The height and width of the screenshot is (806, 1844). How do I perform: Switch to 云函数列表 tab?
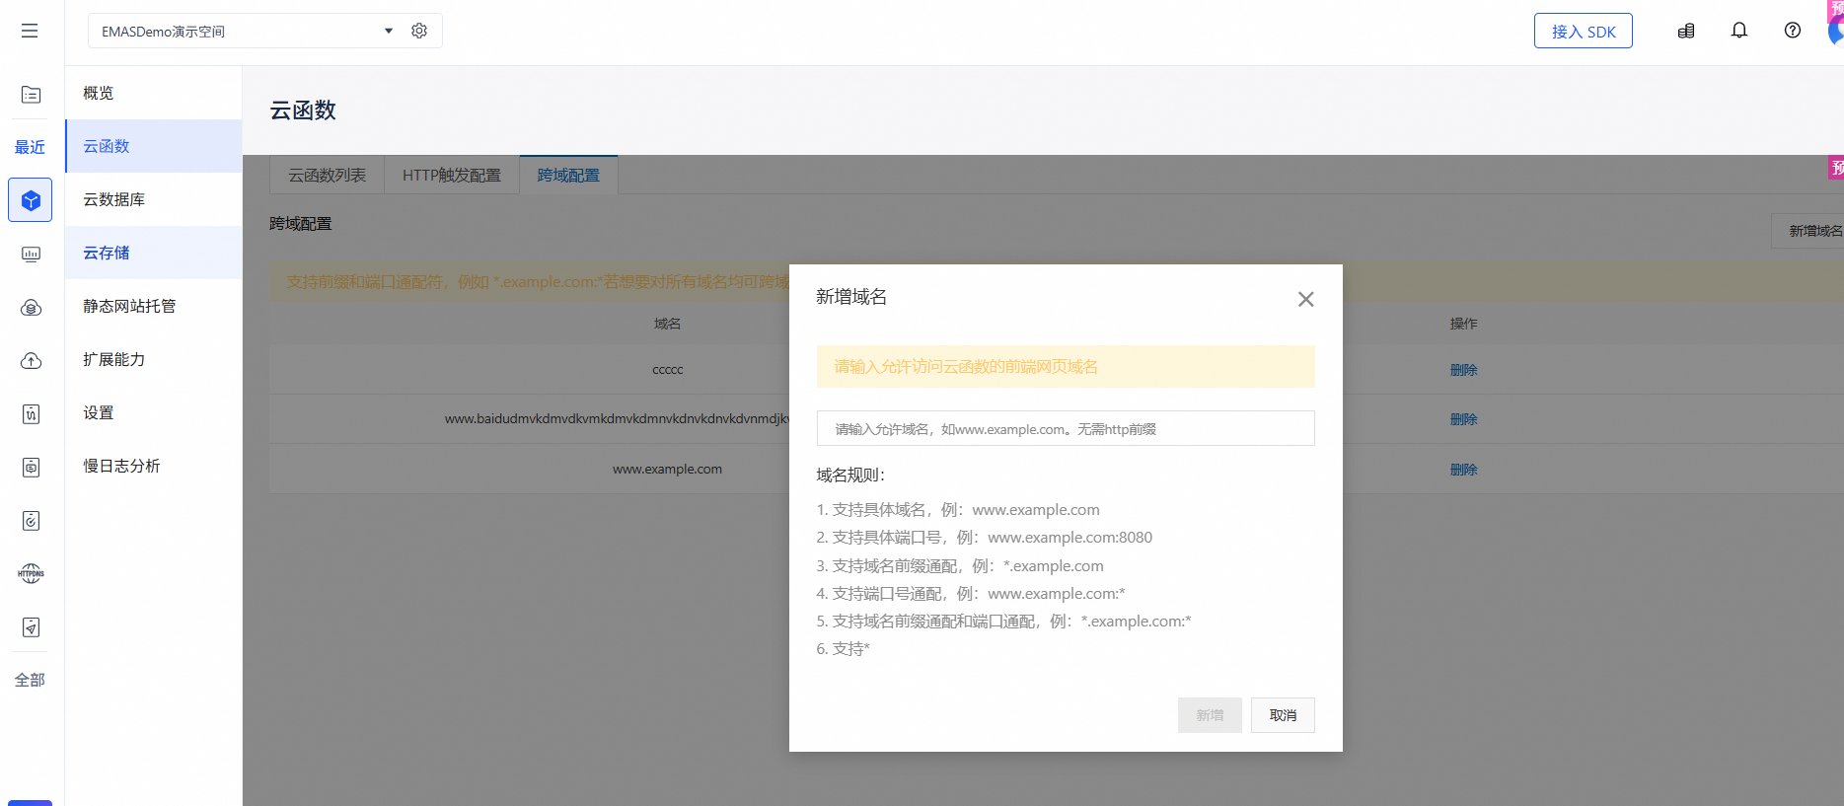tap(327, 175)
